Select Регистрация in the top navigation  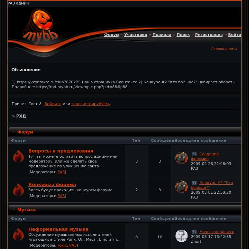tap(209, 35)
